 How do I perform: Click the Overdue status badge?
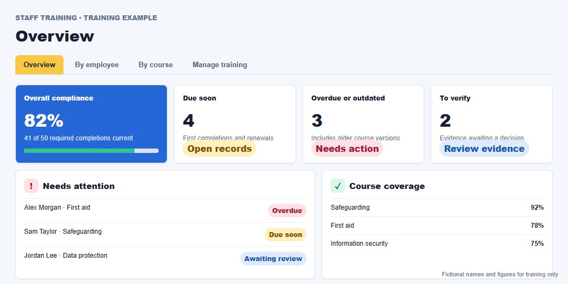[x=287, y=211]
